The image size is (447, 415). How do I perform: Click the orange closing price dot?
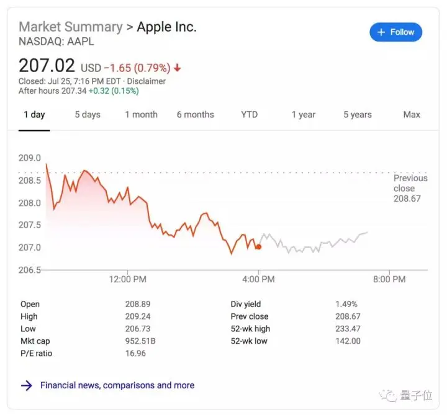258,247
